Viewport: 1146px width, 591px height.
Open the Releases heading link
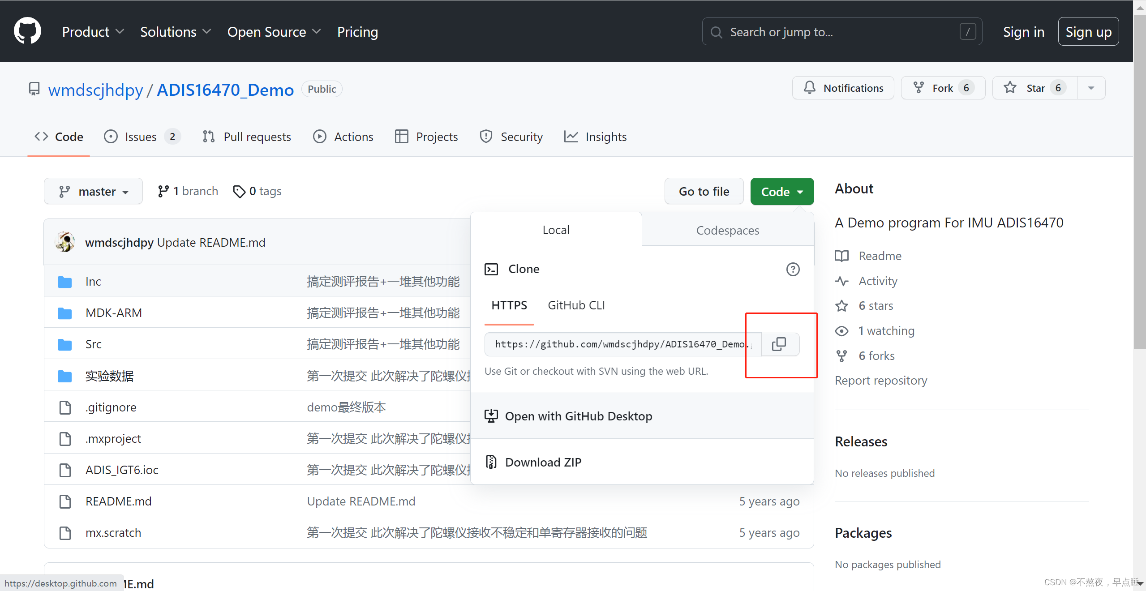(x=861, y=442)
